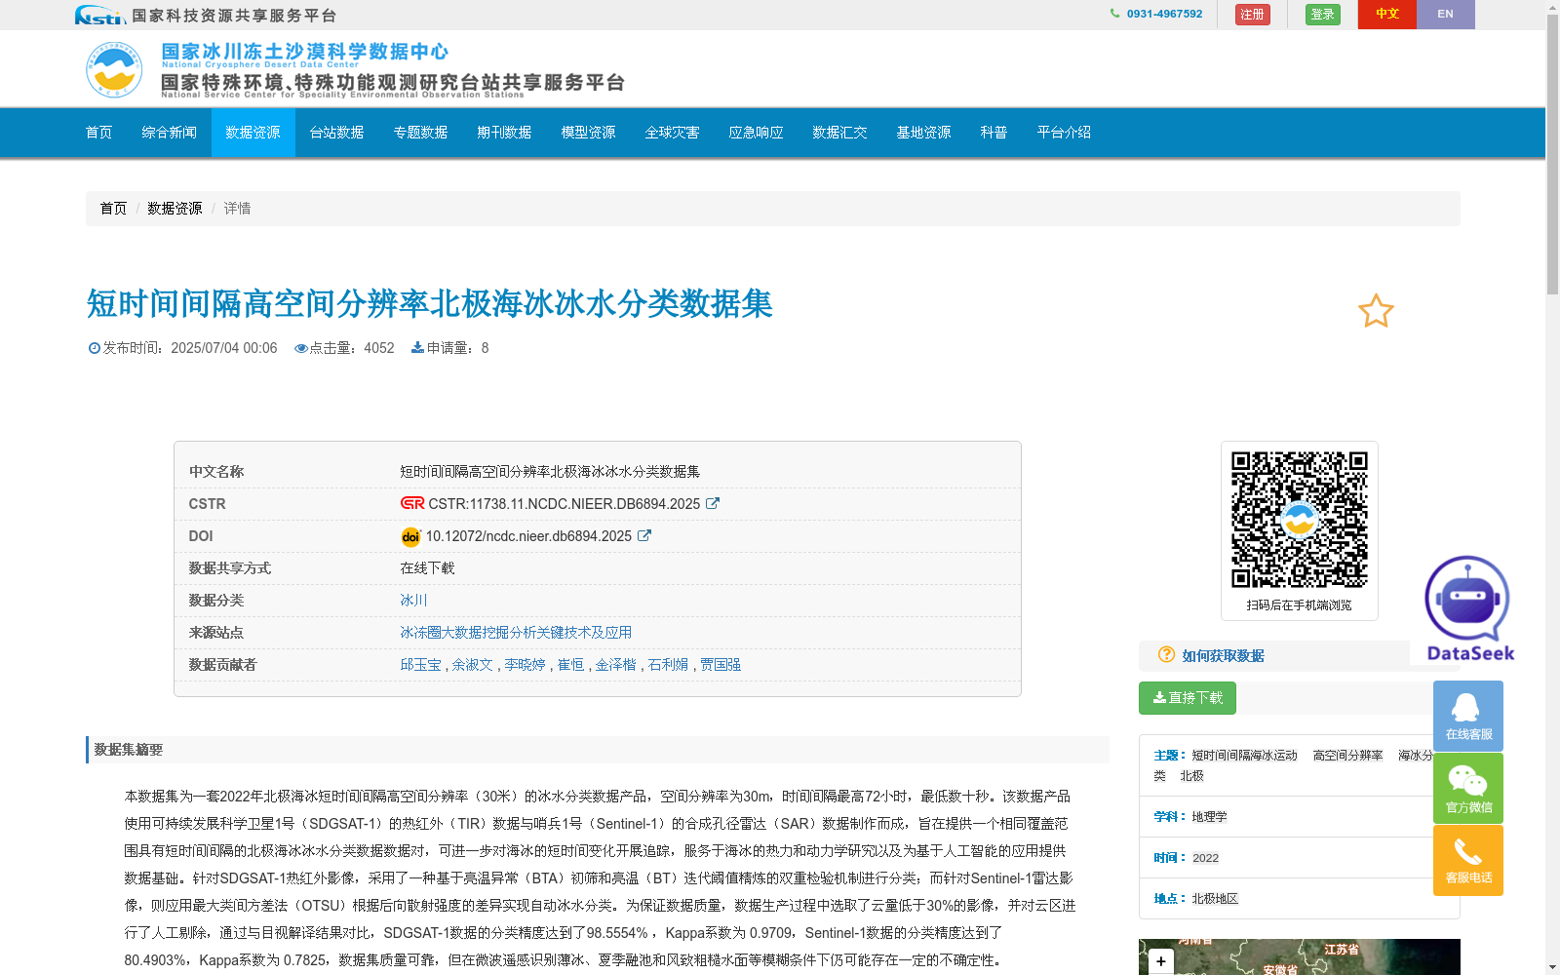The image size is (1560, 975).
Task: Click the 直接下载 download button
Action: [x=1188, y=698]
